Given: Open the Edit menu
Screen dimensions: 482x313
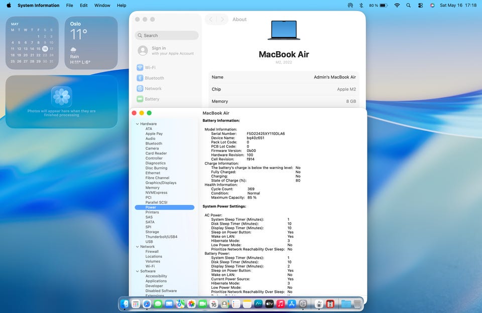Looking at the screenshot, I should (84, 5).
